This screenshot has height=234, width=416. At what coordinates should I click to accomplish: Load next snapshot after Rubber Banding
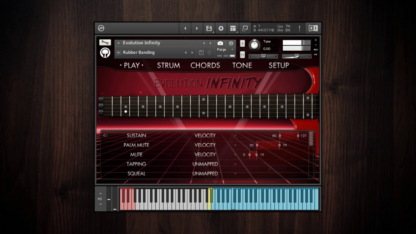click(192, 53)
